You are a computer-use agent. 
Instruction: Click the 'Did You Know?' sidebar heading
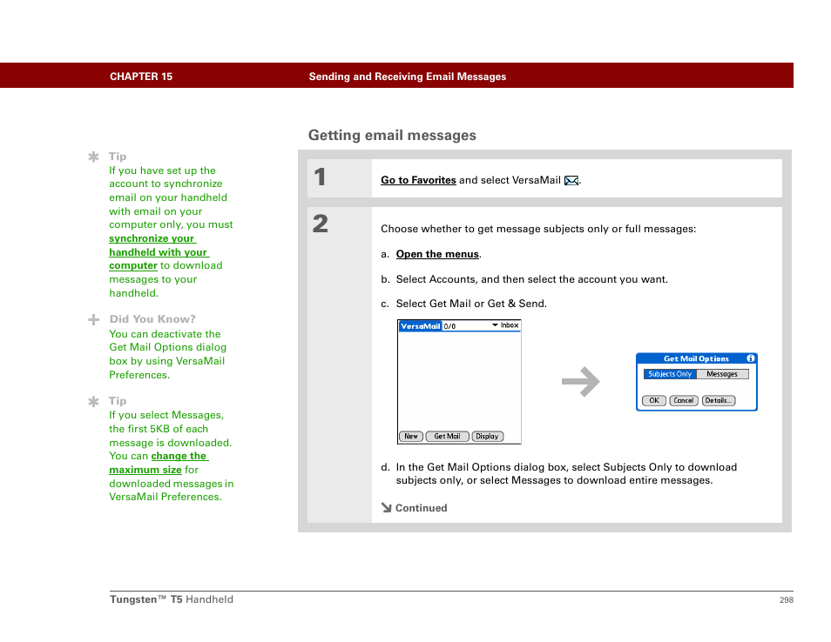coord(152,319)
